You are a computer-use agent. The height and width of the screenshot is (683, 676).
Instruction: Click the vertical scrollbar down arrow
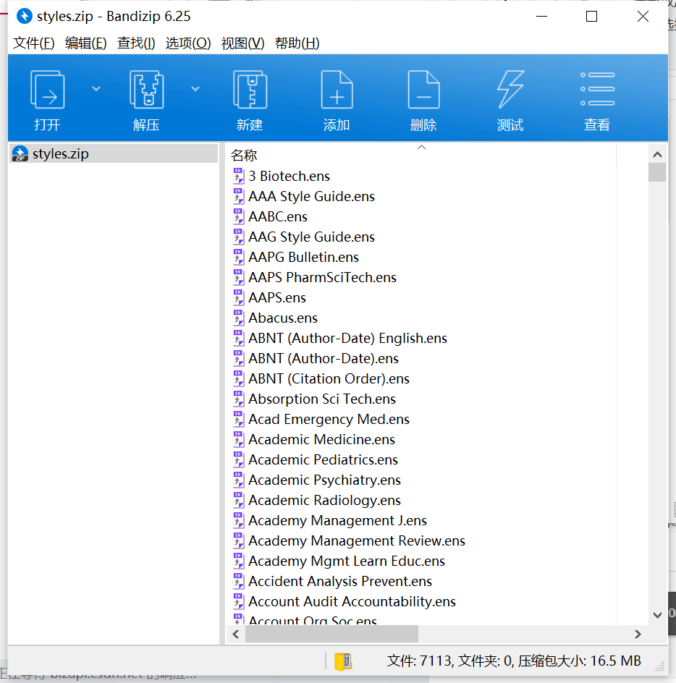click(x=657, y=614)
